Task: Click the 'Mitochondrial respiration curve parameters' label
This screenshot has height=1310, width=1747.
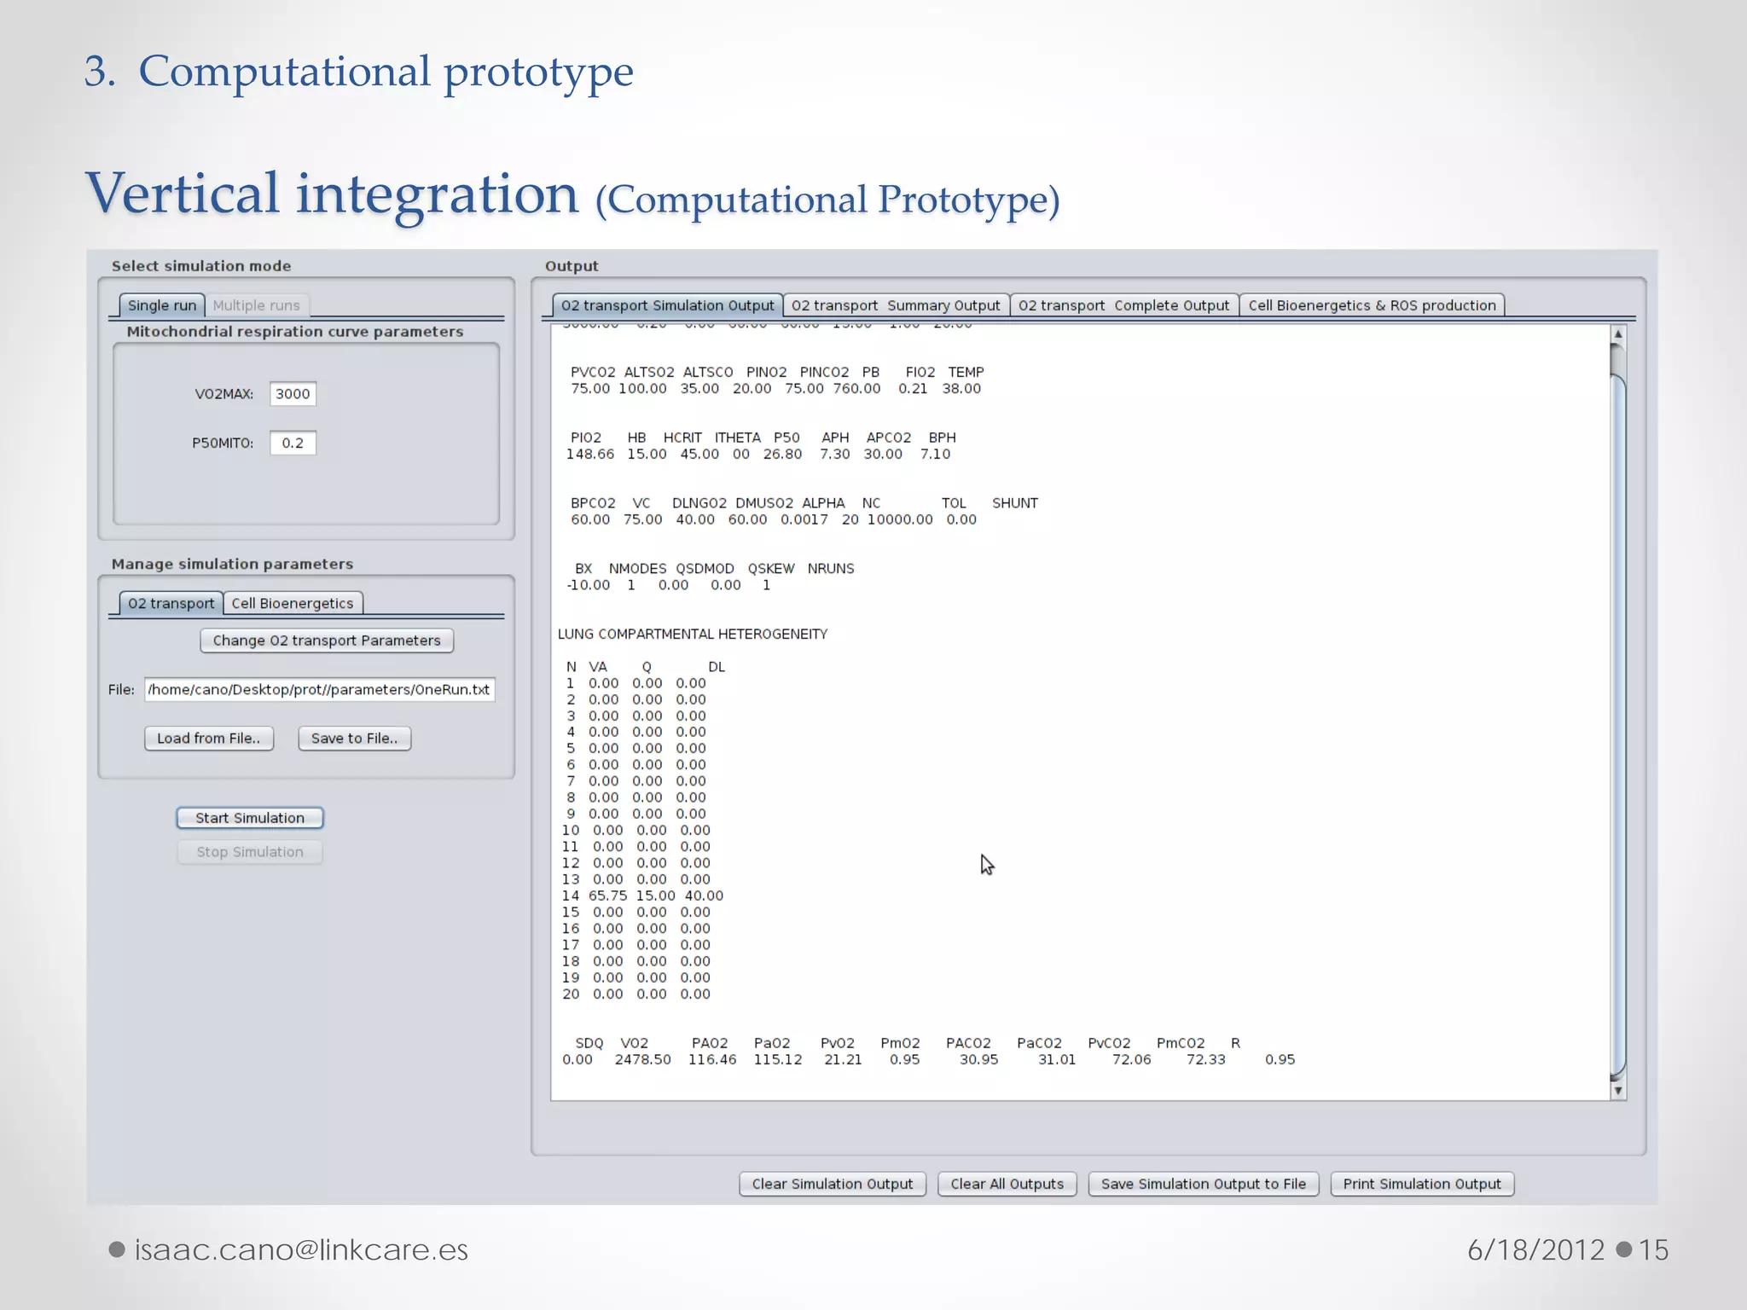Action: (x=295, y=332)
